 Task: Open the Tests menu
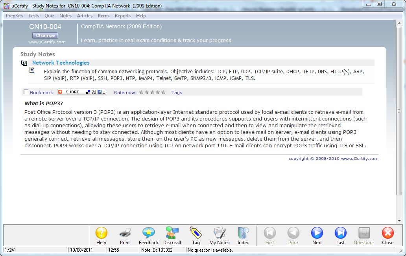click(x=34, y=16)
